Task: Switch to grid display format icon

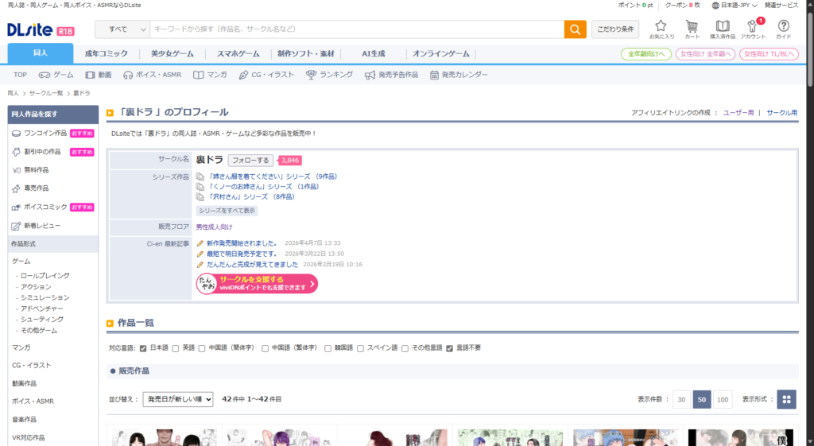Action: (x=785, y=400)
